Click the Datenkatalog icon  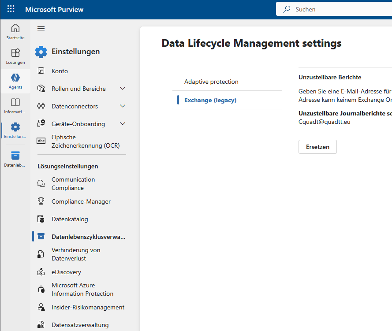pyautogui.click(x=41, y=219)
